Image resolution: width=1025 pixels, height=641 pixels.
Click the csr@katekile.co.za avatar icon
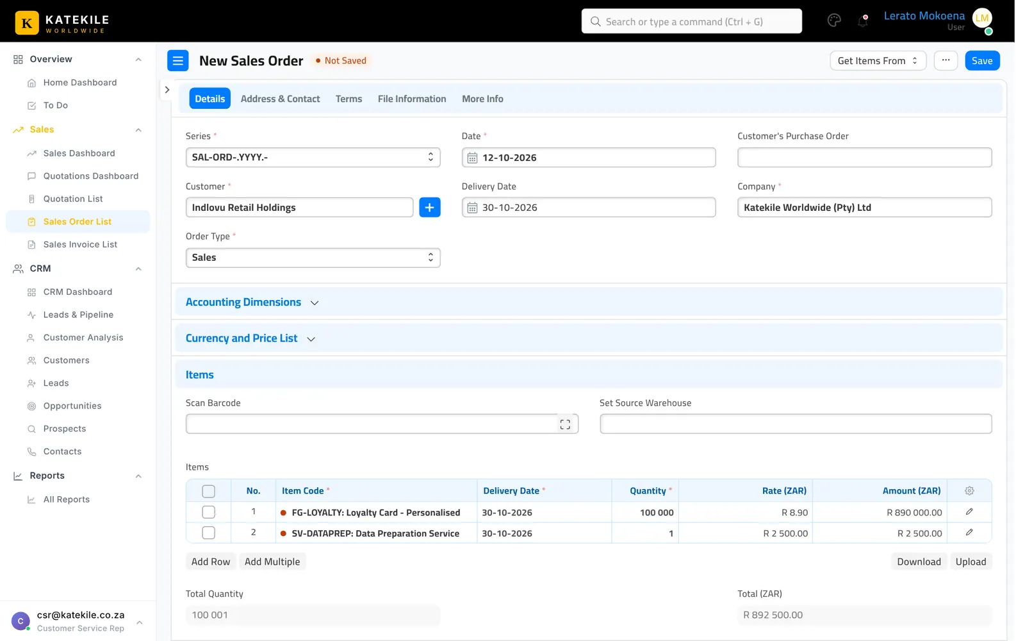click(x=20, y=621)
